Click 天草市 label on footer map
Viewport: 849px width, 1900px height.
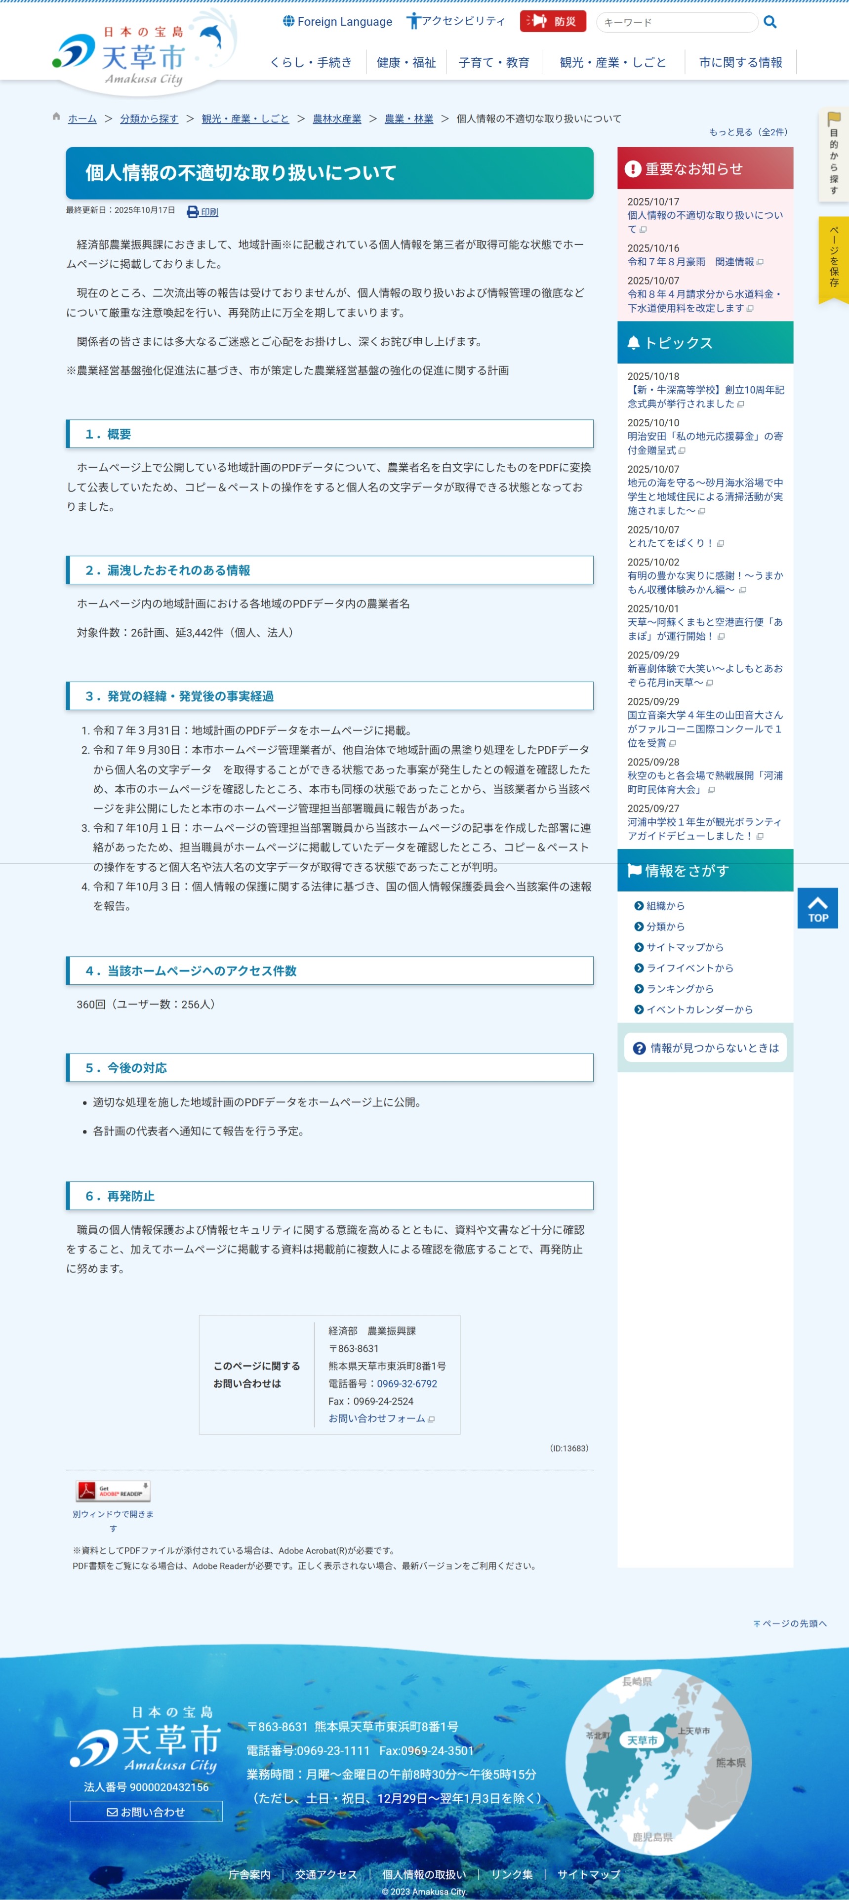pyautogui.click(x=642, y=1740)
